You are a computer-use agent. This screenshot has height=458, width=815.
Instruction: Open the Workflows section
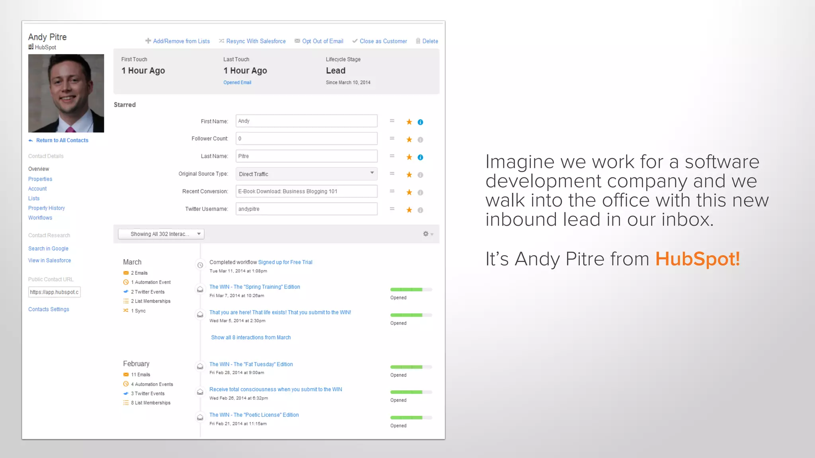[40, 218]
